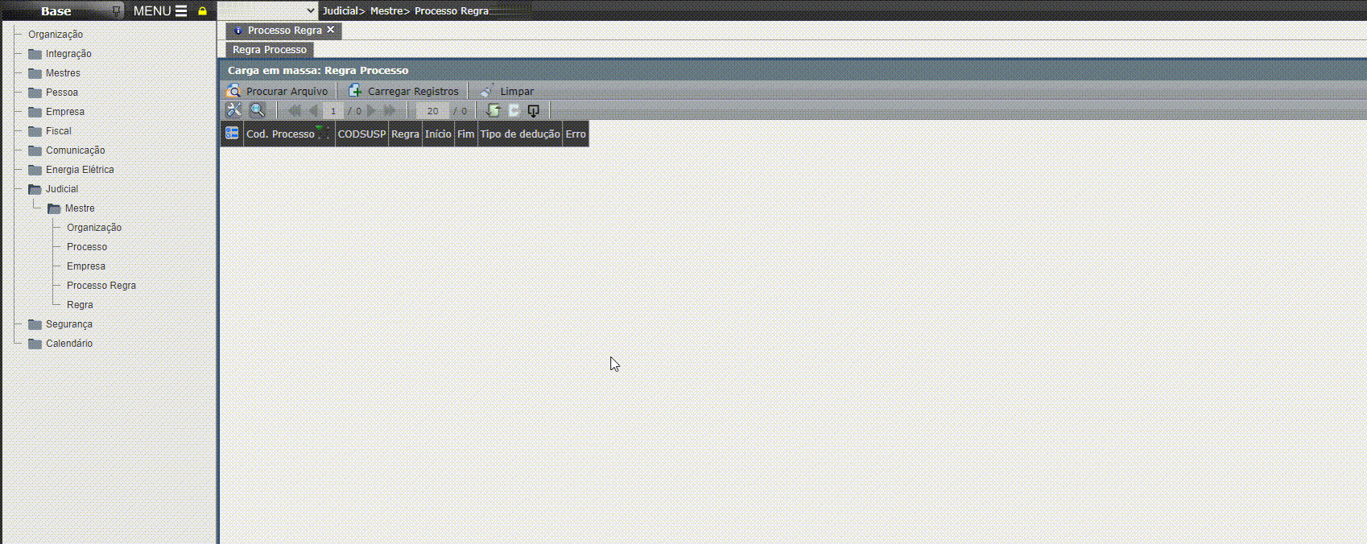The image size is (1367, 544).
Task: Toggle the pin on the Base panel
Action: click(116, 11)
